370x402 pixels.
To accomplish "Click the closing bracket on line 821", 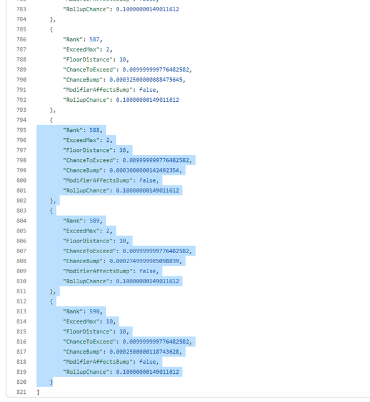I will [38, 392].
